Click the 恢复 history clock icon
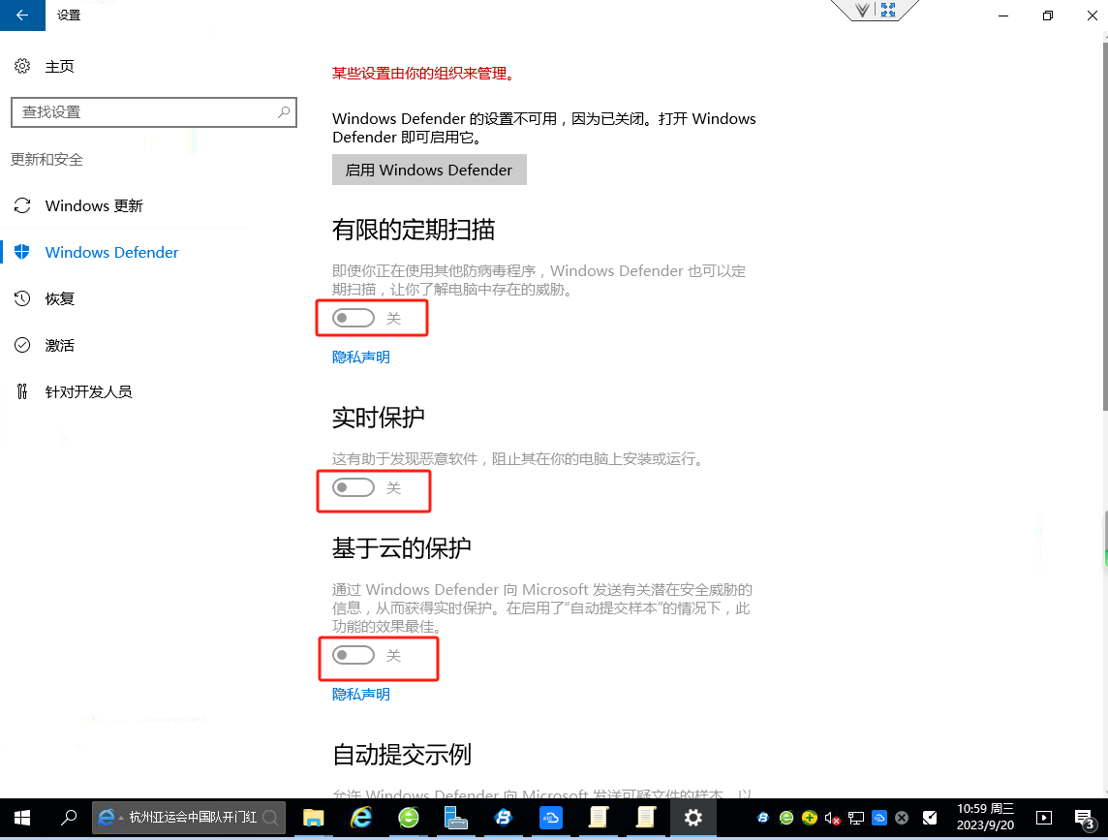Viewport: 1108px width, 840px height. [x=22, y=299]
